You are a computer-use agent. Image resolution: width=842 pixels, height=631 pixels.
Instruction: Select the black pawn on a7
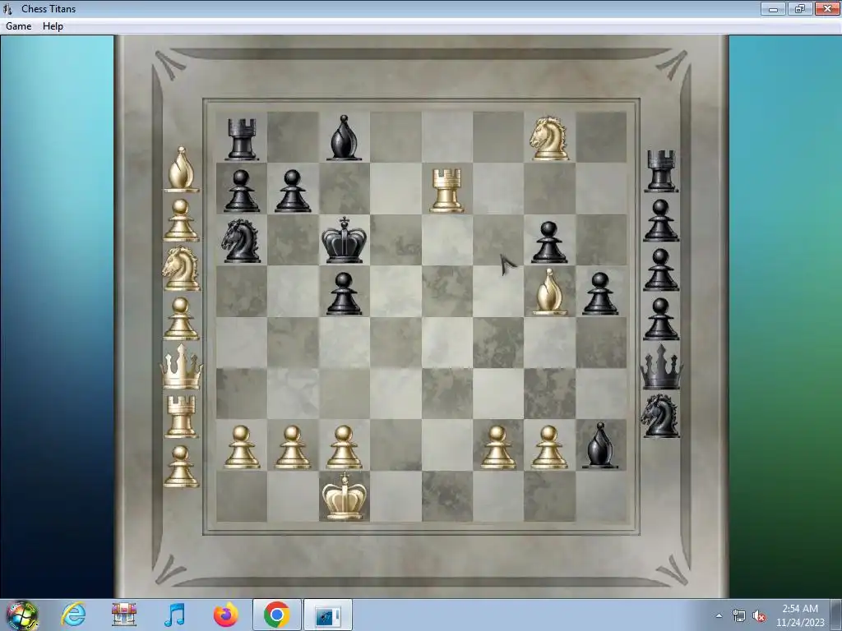241,191
